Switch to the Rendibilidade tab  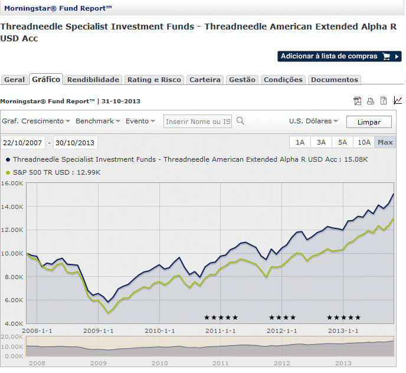tap(93, 80)
